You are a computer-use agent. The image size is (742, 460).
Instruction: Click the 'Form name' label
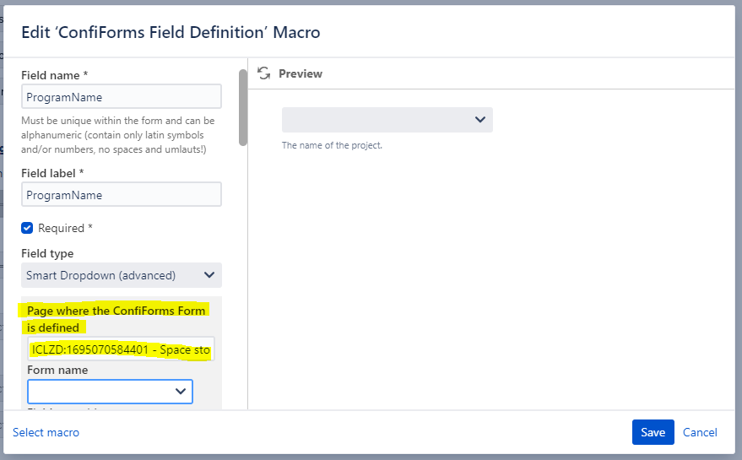tap(57, 370)
